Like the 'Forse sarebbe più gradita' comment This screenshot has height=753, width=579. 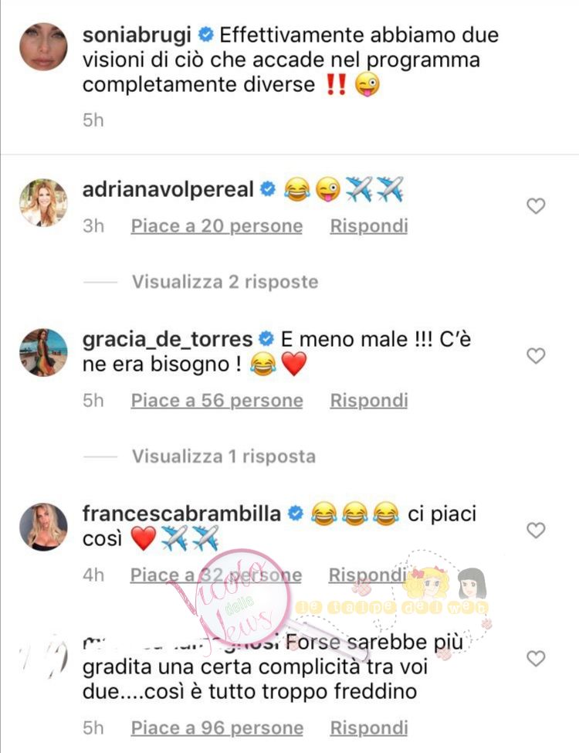tap(536, 658)
